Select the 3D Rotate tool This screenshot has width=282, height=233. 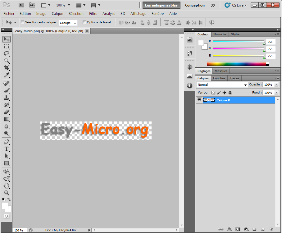point(7,171)
